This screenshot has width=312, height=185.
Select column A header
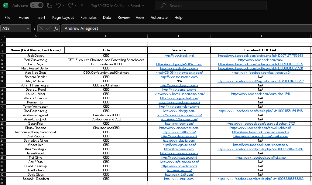[36, 36]
